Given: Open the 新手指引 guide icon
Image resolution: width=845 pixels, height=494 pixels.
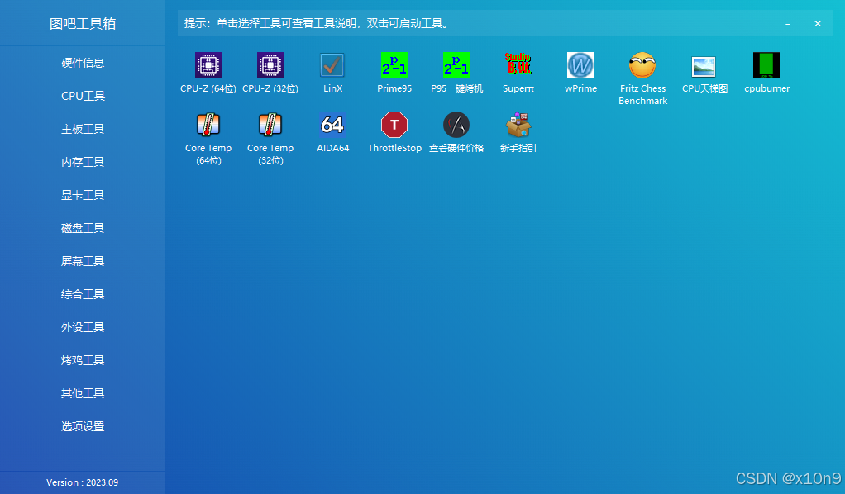Looking at the screenshot, I should click(x=518, y=125).
